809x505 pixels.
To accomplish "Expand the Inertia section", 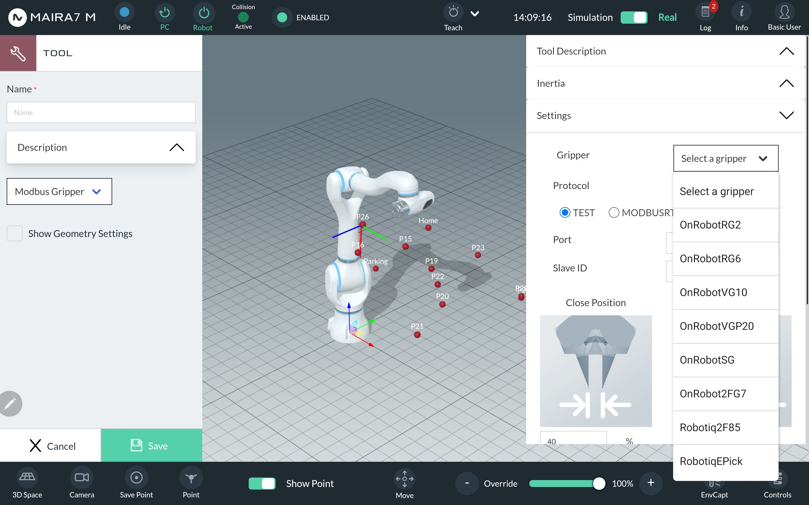I will coord(665,83).
